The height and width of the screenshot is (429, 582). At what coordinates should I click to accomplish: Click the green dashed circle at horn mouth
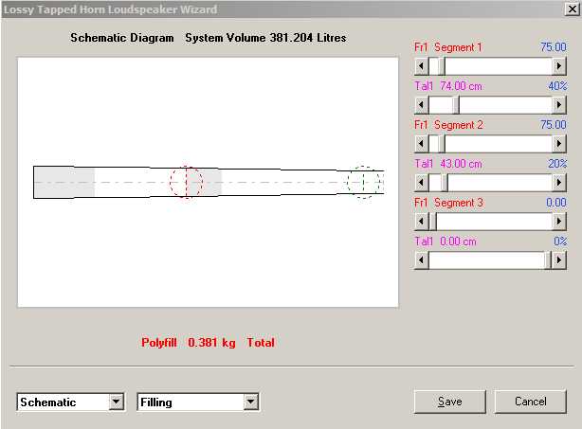point(364,182)
